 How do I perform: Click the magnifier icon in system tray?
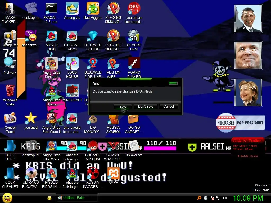pyautogui.click(x=199, y=198)
